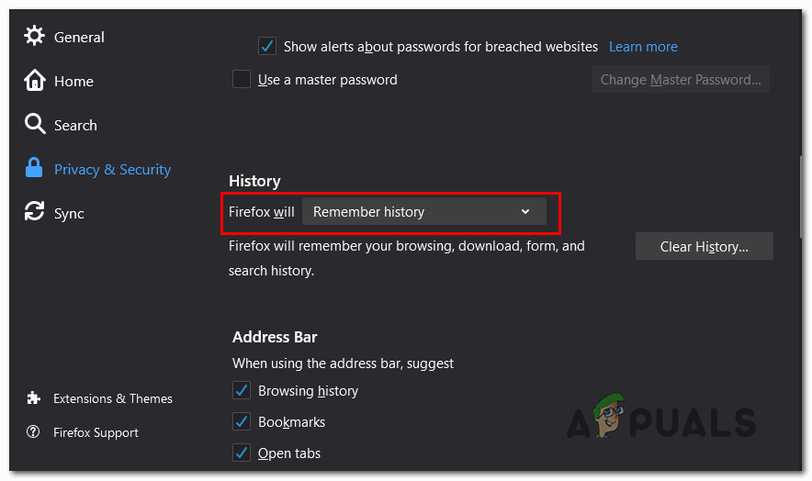Click the Extensions & Themes puzzle icon
Viewport: 812px width, 481px height.
click(34, 398)
